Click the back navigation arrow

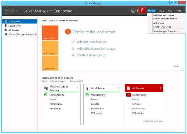7,11
